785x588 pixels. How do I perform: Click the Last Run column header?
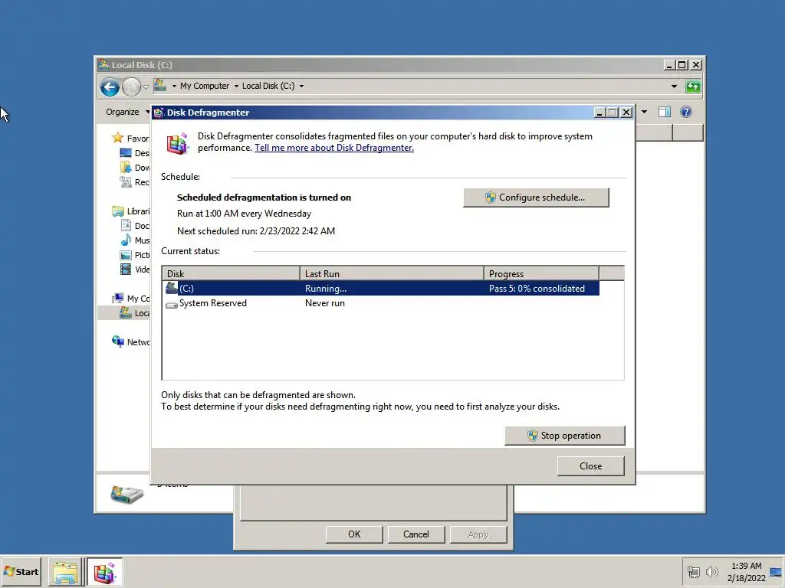click(392, 274)
